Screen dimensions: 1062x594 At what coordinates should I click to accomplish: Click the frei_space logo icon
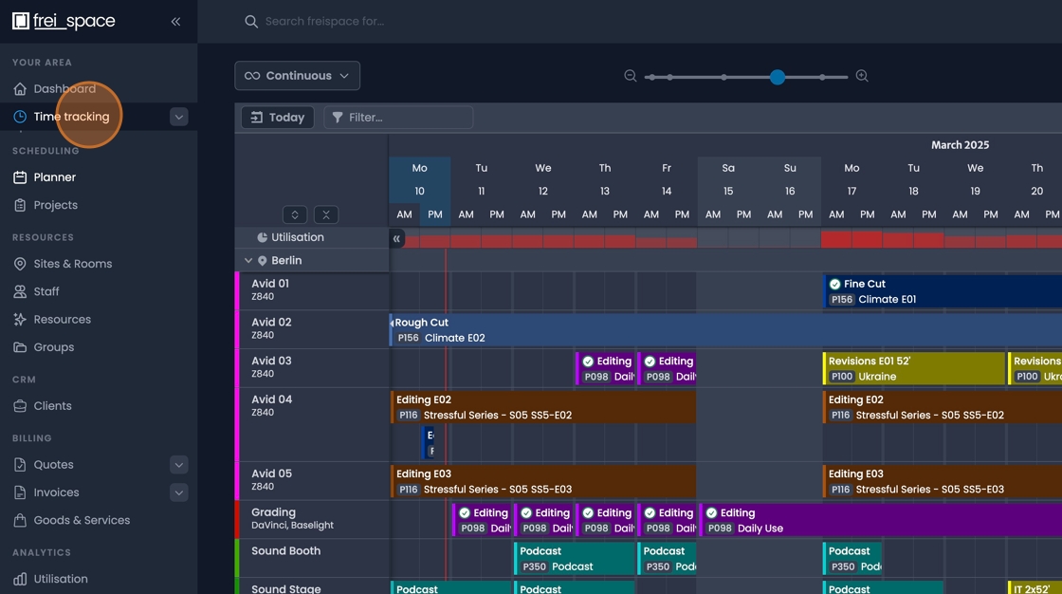tap(21, 20)
